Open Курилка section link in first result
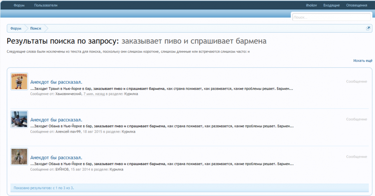This screenshot has width=375, height=196. (131, 94)
